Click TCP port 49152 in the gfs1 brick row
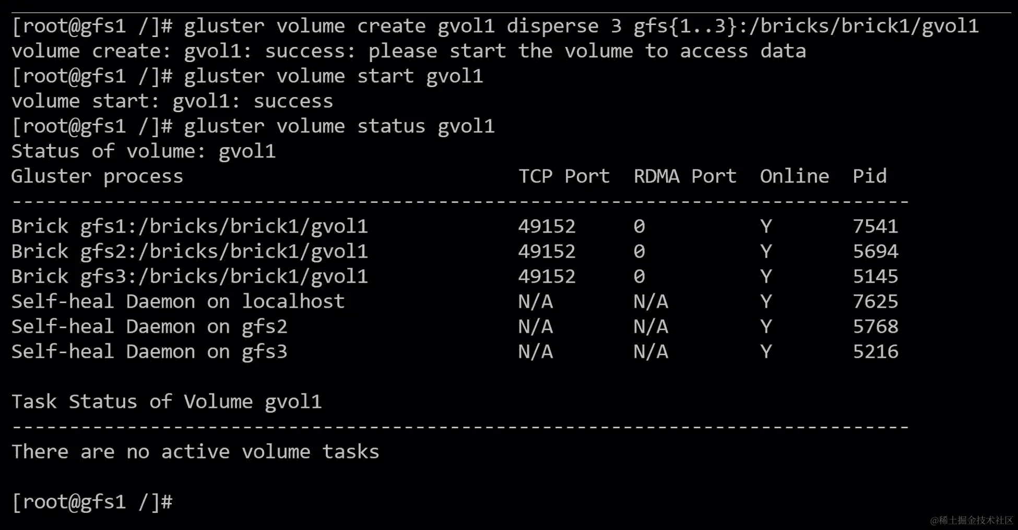This screenshot has height=530, width=1018. [547, 226]
